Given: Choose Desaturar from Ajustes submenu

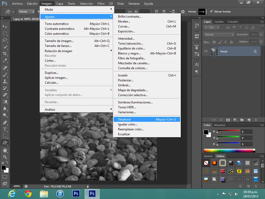Looking at the screenshot, I should (x=147, y=119).
